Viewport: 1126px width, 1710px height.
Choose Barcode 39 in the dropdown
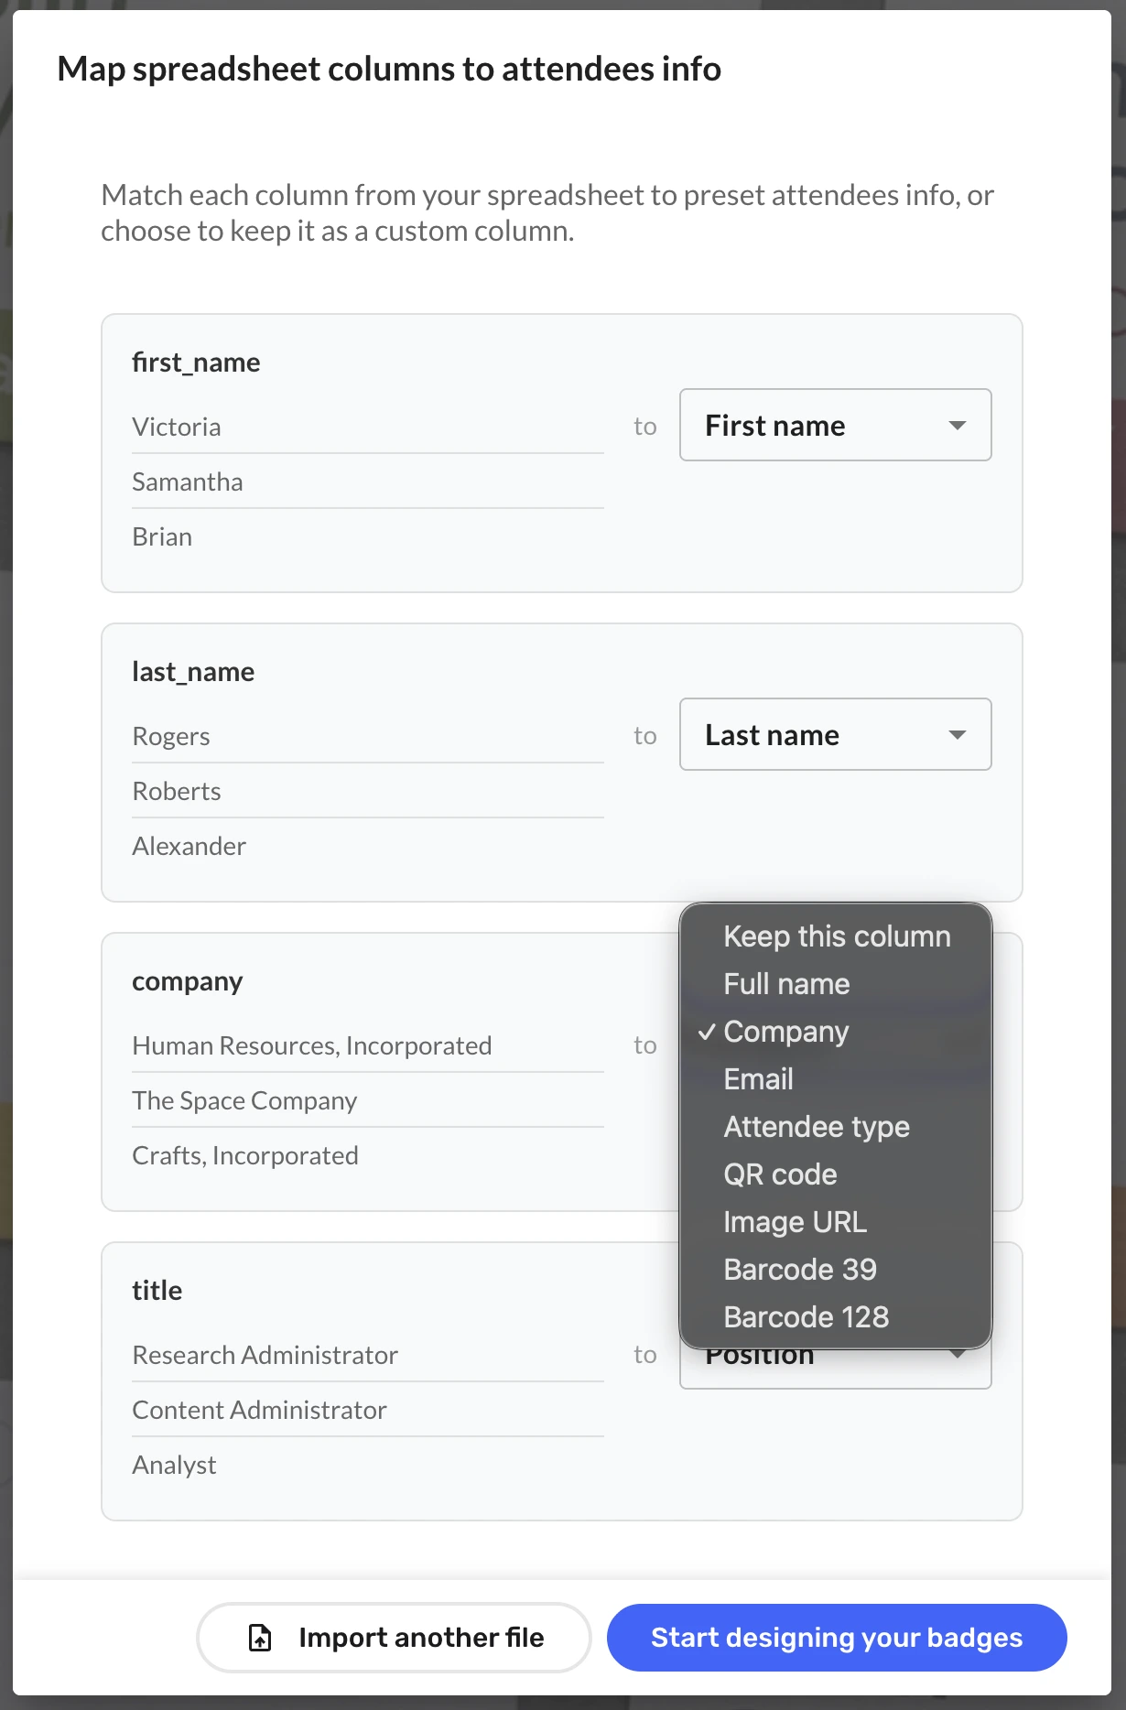tap(800, 1270)
